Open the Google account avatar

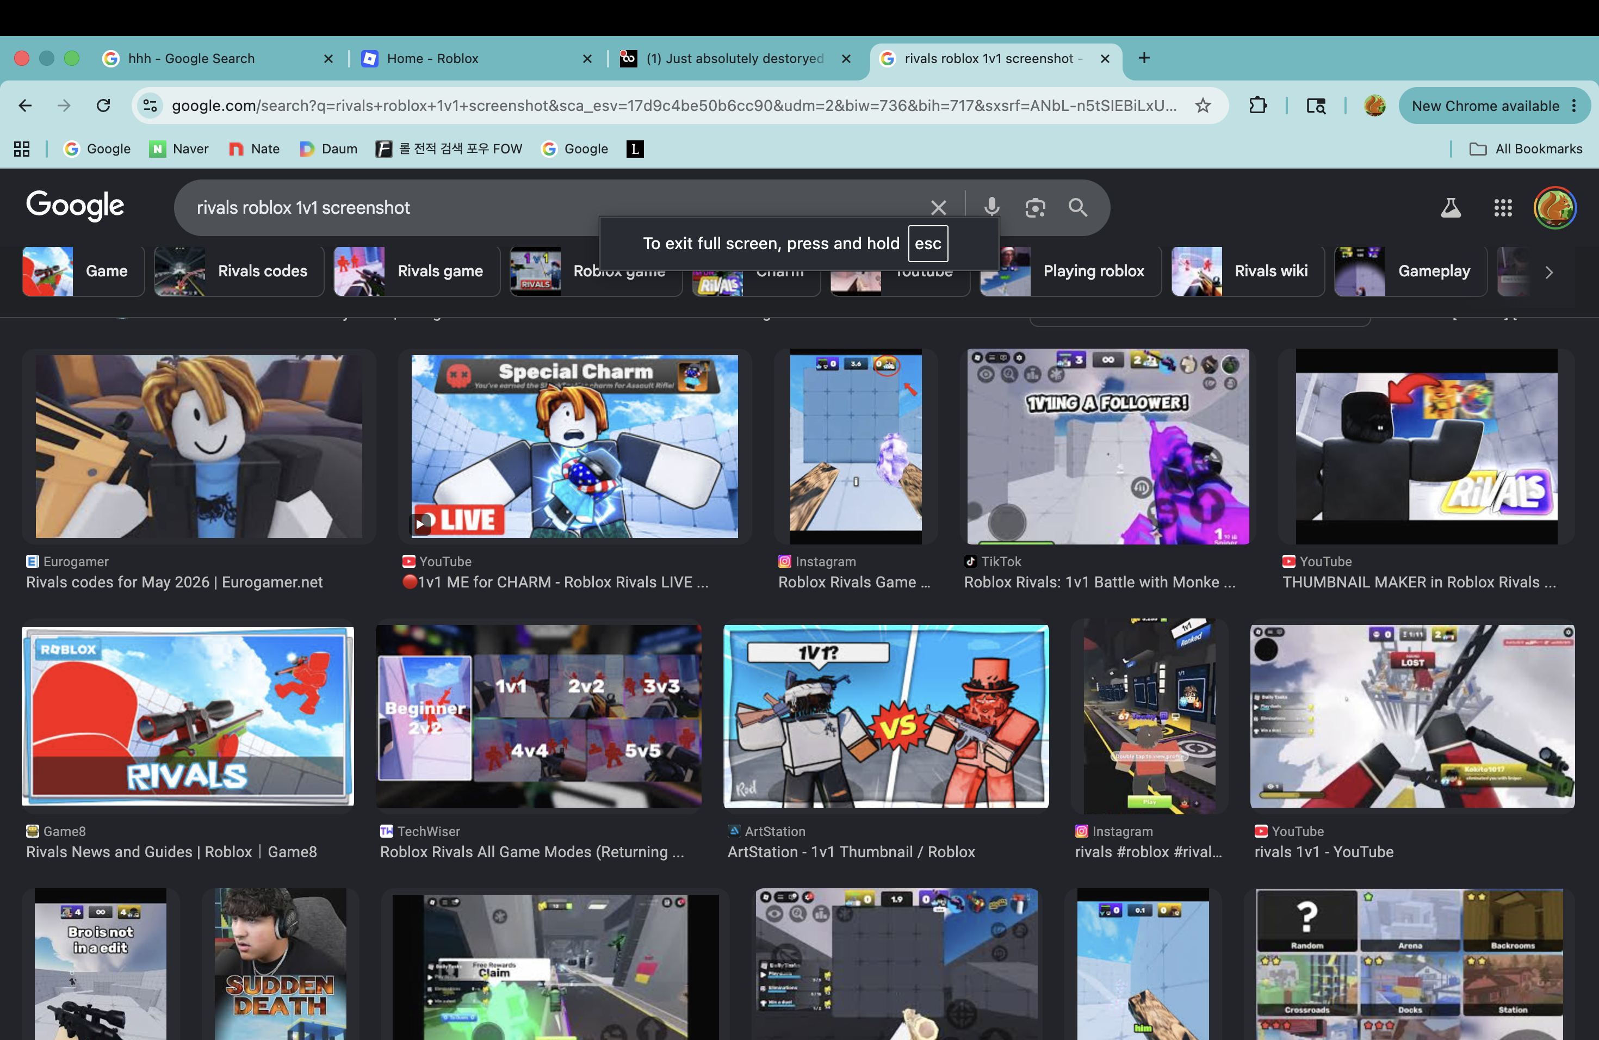point(1554,208)
